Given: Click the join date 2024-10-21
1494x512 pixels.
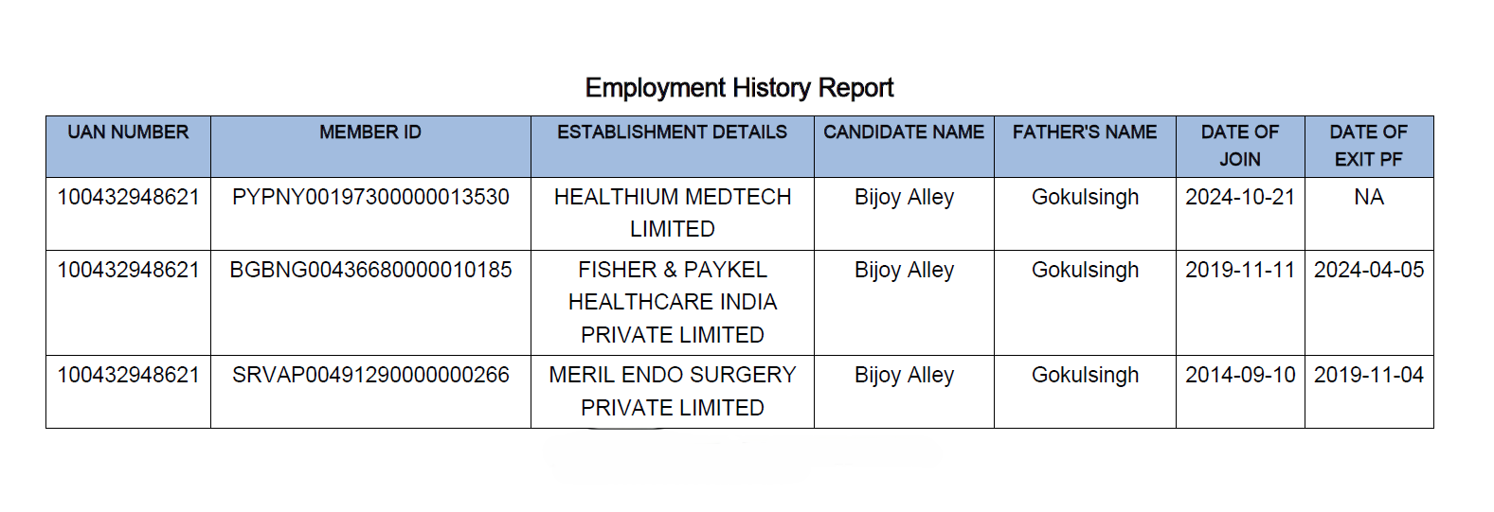Looking at the screenshot, I should point(1239,197).
